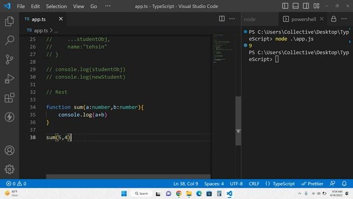
Task: Place cursor on line 34 function sum
Action: pos(95,107)
